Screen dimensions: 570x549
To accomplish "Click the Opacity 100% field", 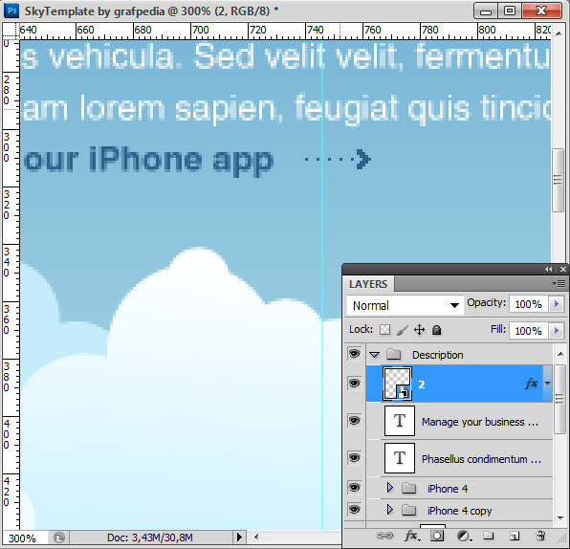I will click(530, 303).
